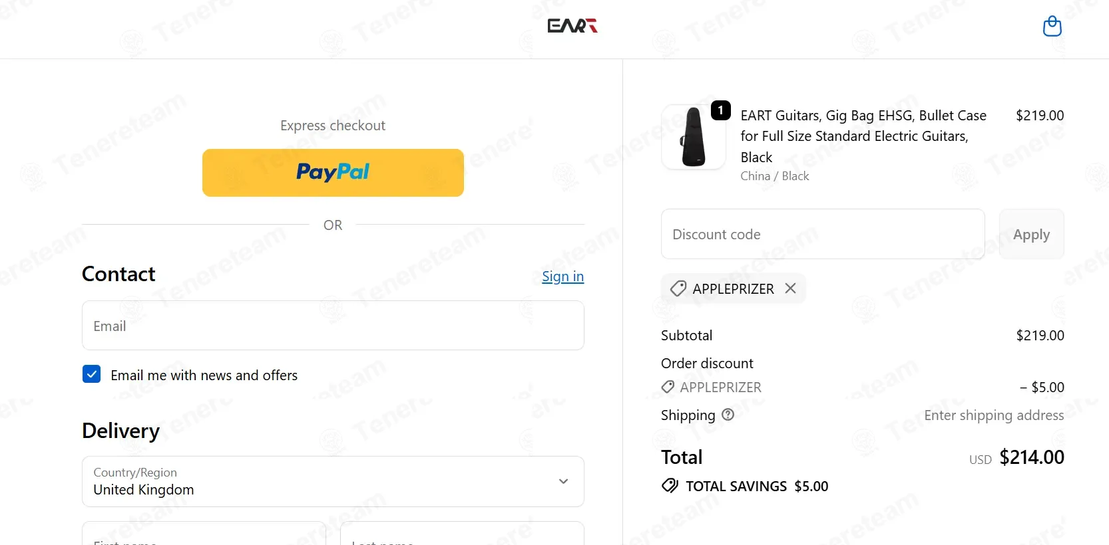Viewport: 1109px width, 545px height.
Task: Click the Last name field
Action: point(461,536)
